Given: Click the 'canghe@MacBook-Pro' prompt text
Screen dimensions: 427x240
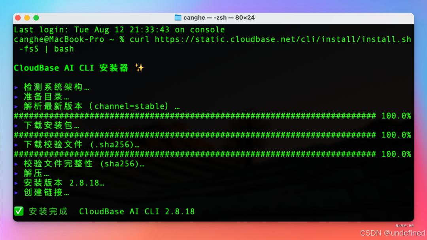Looking at the screenshot, I should tap(59, 39).
